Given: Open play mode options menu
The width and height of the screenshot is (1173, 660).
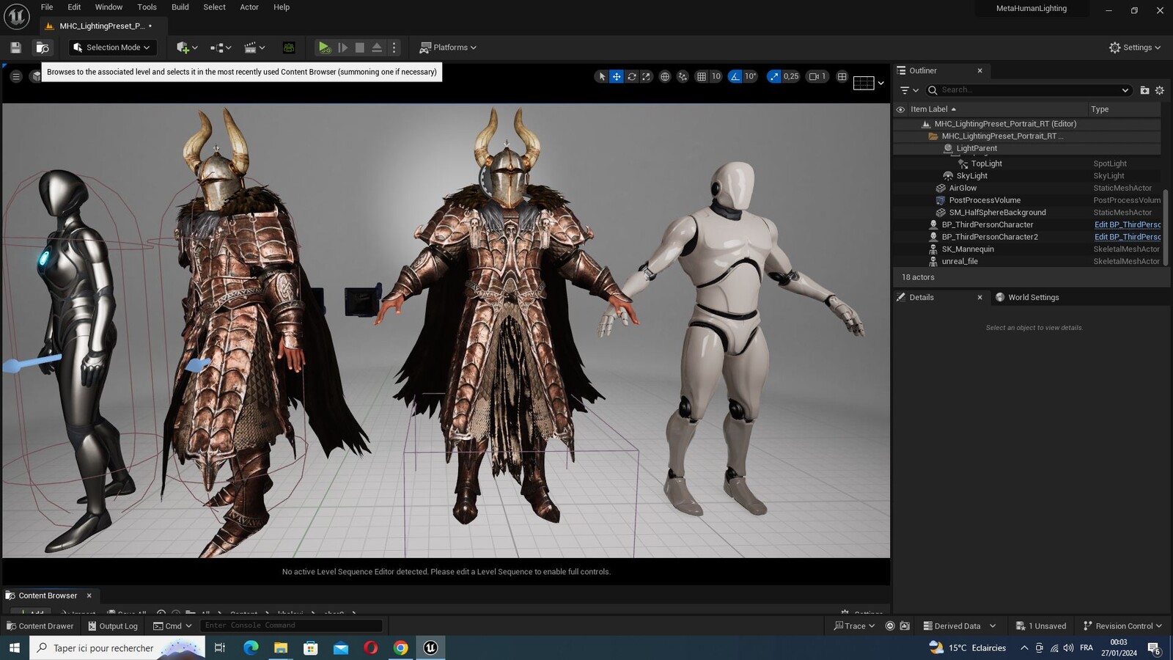Looking at the screenshot, I should (x=394, y=48).
